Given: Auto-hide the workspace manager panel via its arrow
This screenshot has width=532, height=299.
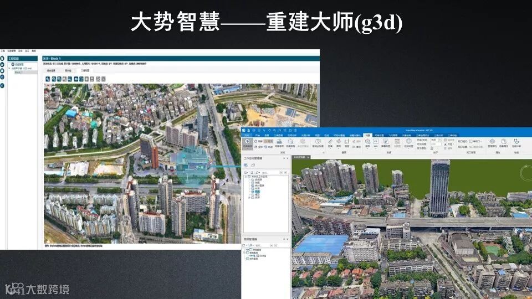Looking at the screenshot, I should point(284,158).
